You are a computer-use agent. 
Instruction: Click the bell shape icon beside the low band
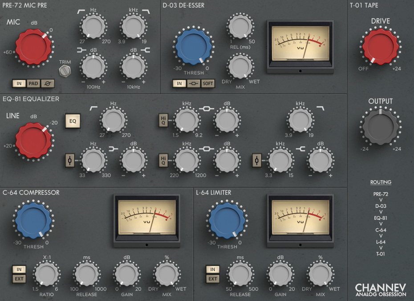(x=70, y=161)
